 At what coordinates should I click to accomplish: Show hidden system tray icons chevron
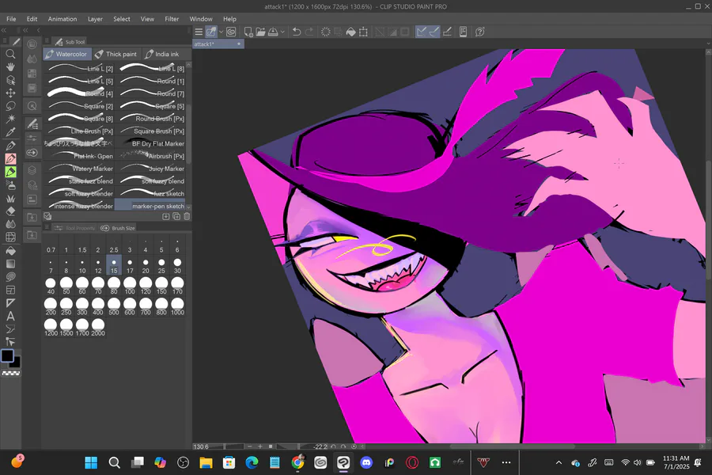tap(559, 462)
